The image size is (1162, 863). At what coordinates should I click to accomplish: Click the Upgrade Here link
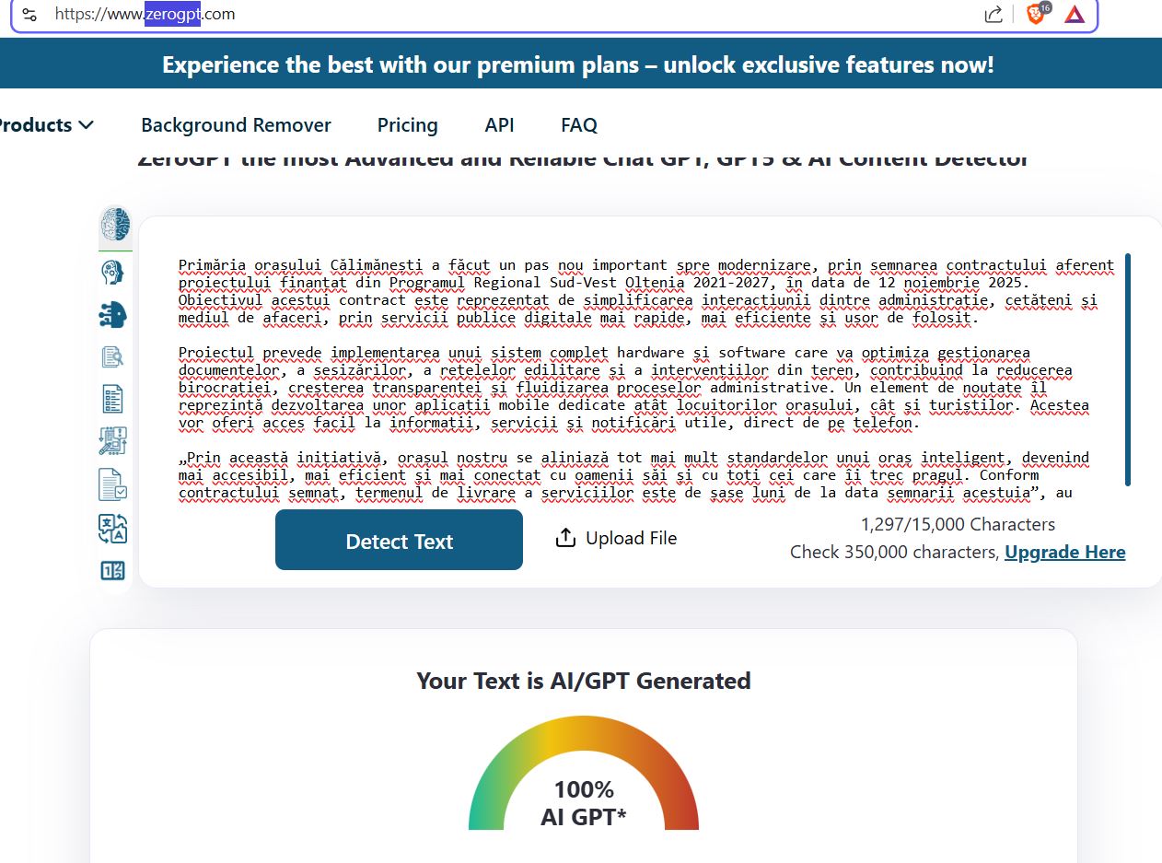tap(1064, 552)
